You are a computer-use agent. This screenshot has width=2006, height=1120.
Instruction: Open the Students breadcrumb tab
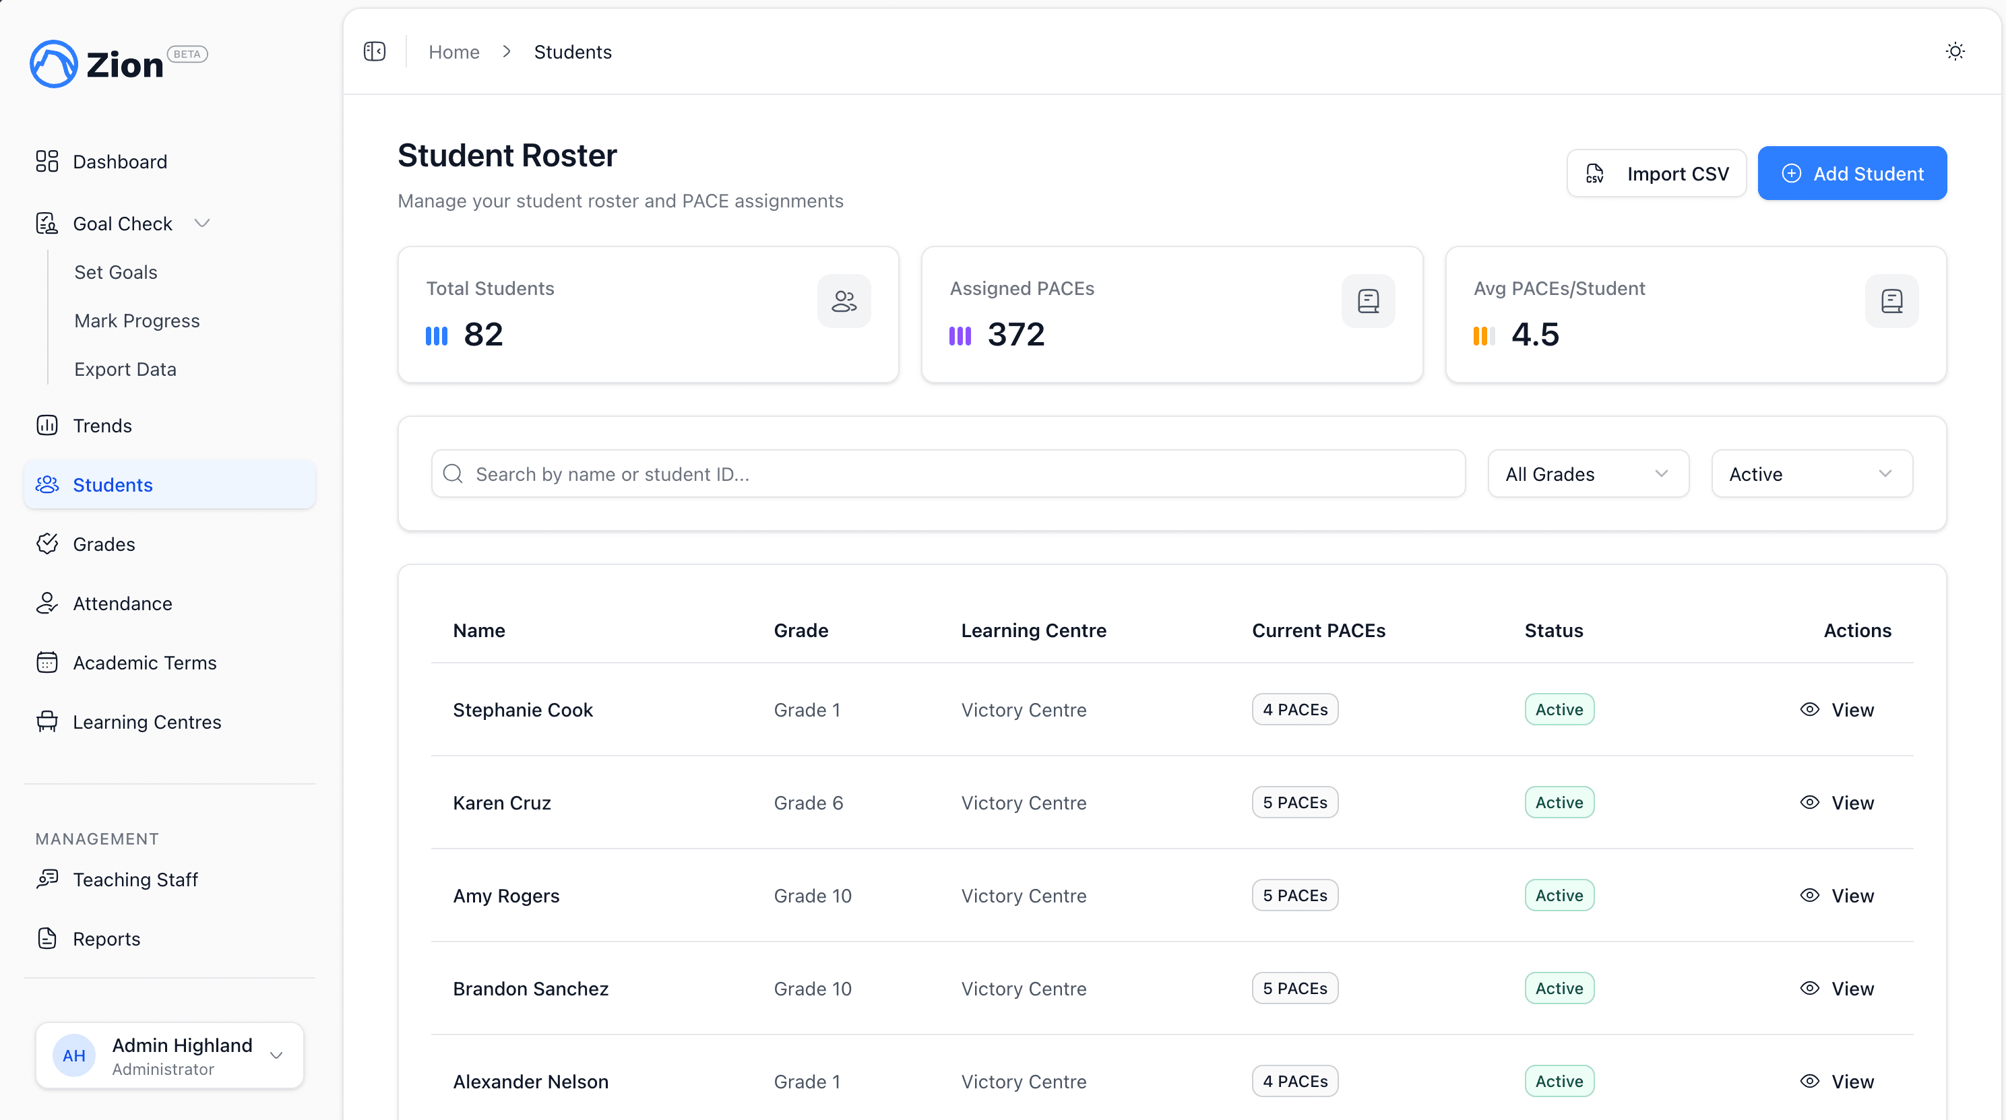(x=572, y=51)
